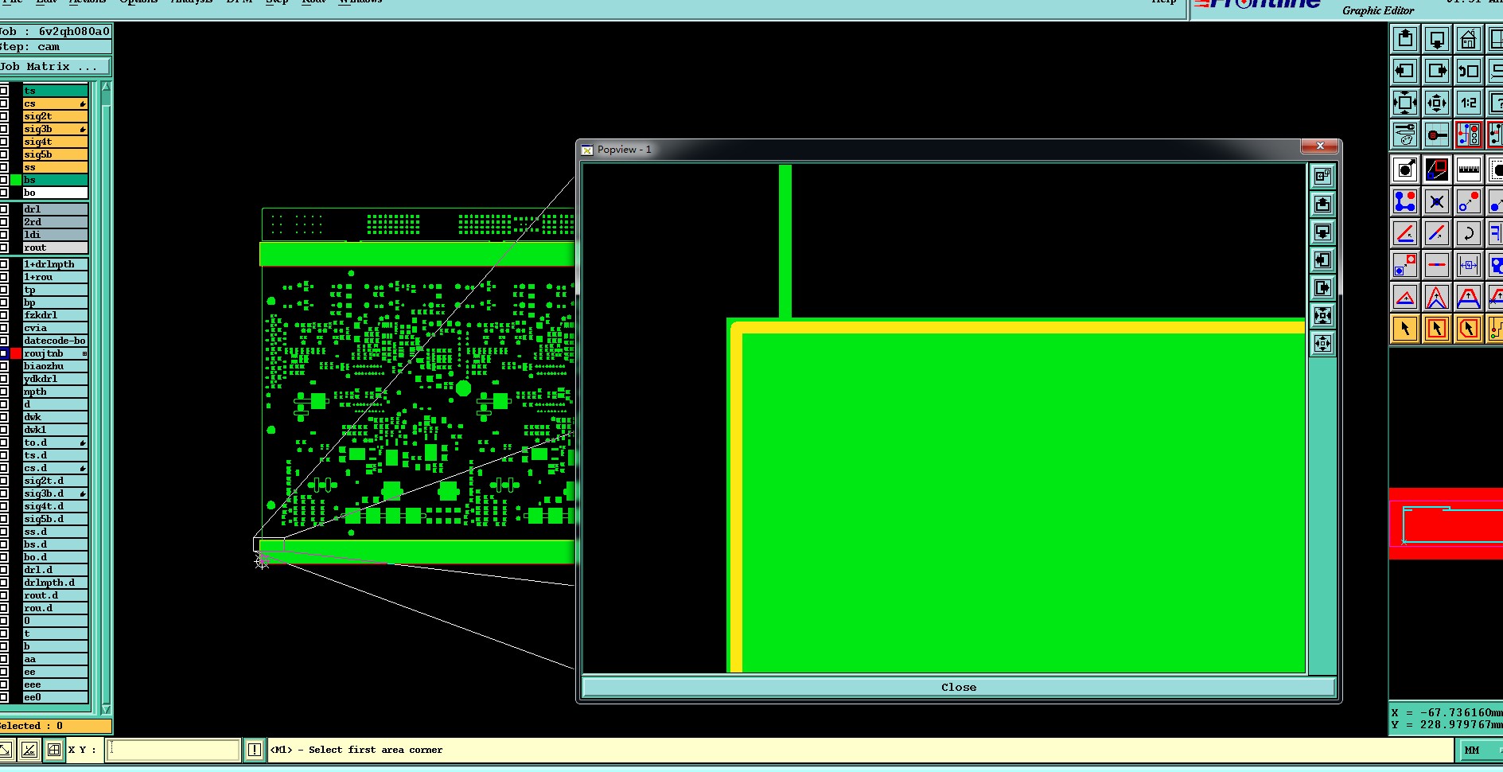The height and width of the screenshot is (772, 1503).
Task: Click layer list scrollbar up arrow
Action: point(106,88)
